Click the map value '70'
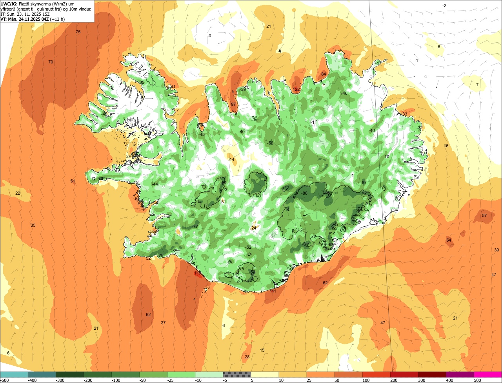Image resolution: width=502 pixels, height=383 pixels. [x=51, y=62]
